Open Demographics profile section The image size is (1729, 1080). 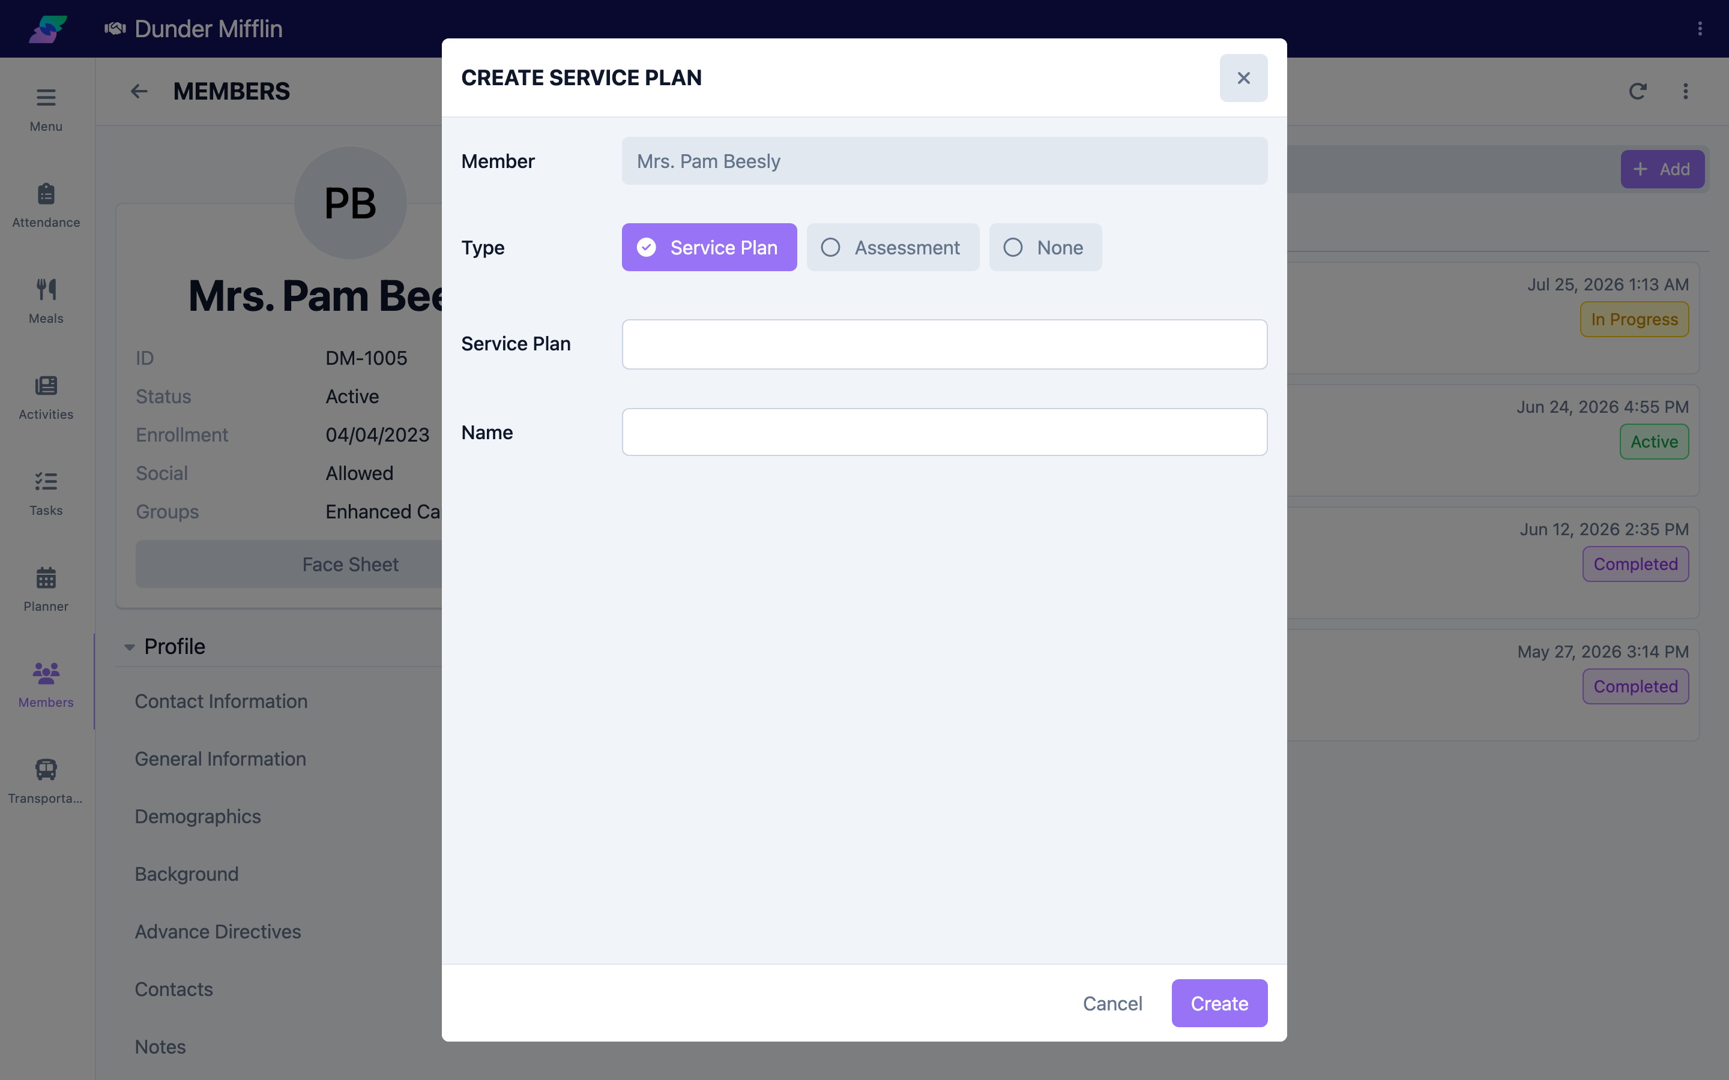[198, 817]
